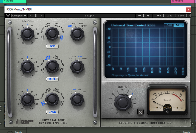This screenshot has height=133, width=196.
Task: Click the Waves logo icon in toolbar
Action: point(8,16)
